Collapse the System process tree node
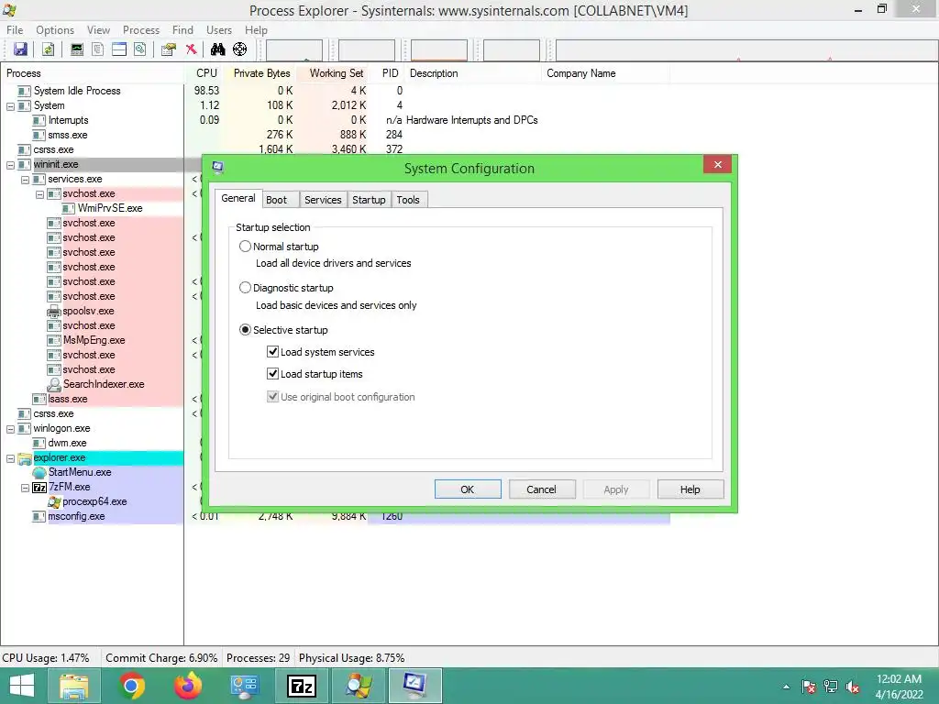The height and width of the screenshot is (704, 939). [10, 106]
